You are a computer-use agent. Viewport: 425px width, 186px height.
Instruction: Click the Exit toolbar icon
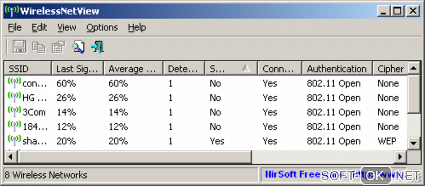(x=97, y=46)
